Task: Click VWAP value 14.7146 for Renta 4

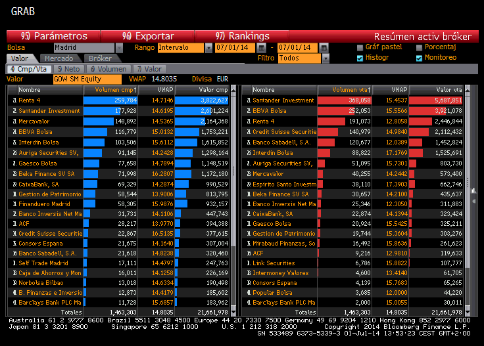Action: coord(162,100)
